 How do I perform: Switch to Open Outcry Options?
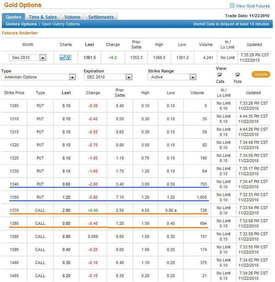click(60, 24)
